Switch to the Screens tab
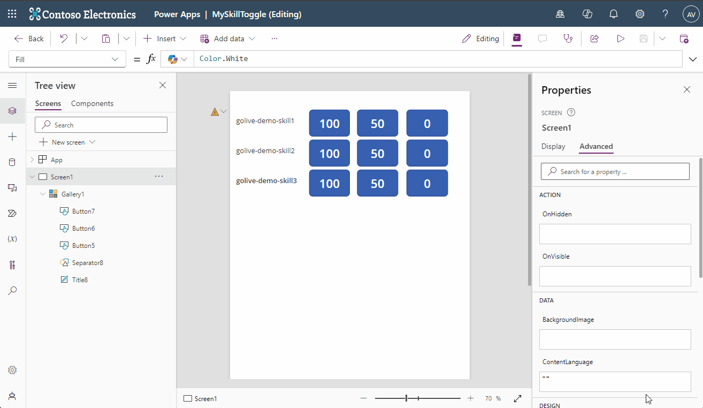This screenshot has width=703, height=408. click(x=48, y=103)
